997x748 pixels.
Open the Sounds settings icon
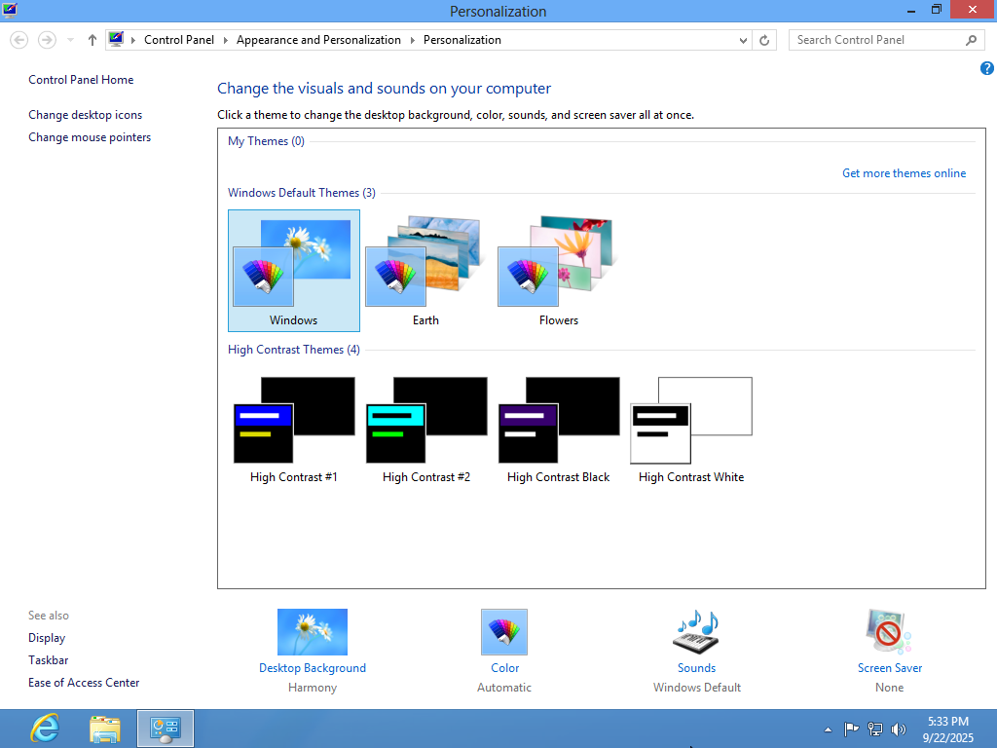696,632
